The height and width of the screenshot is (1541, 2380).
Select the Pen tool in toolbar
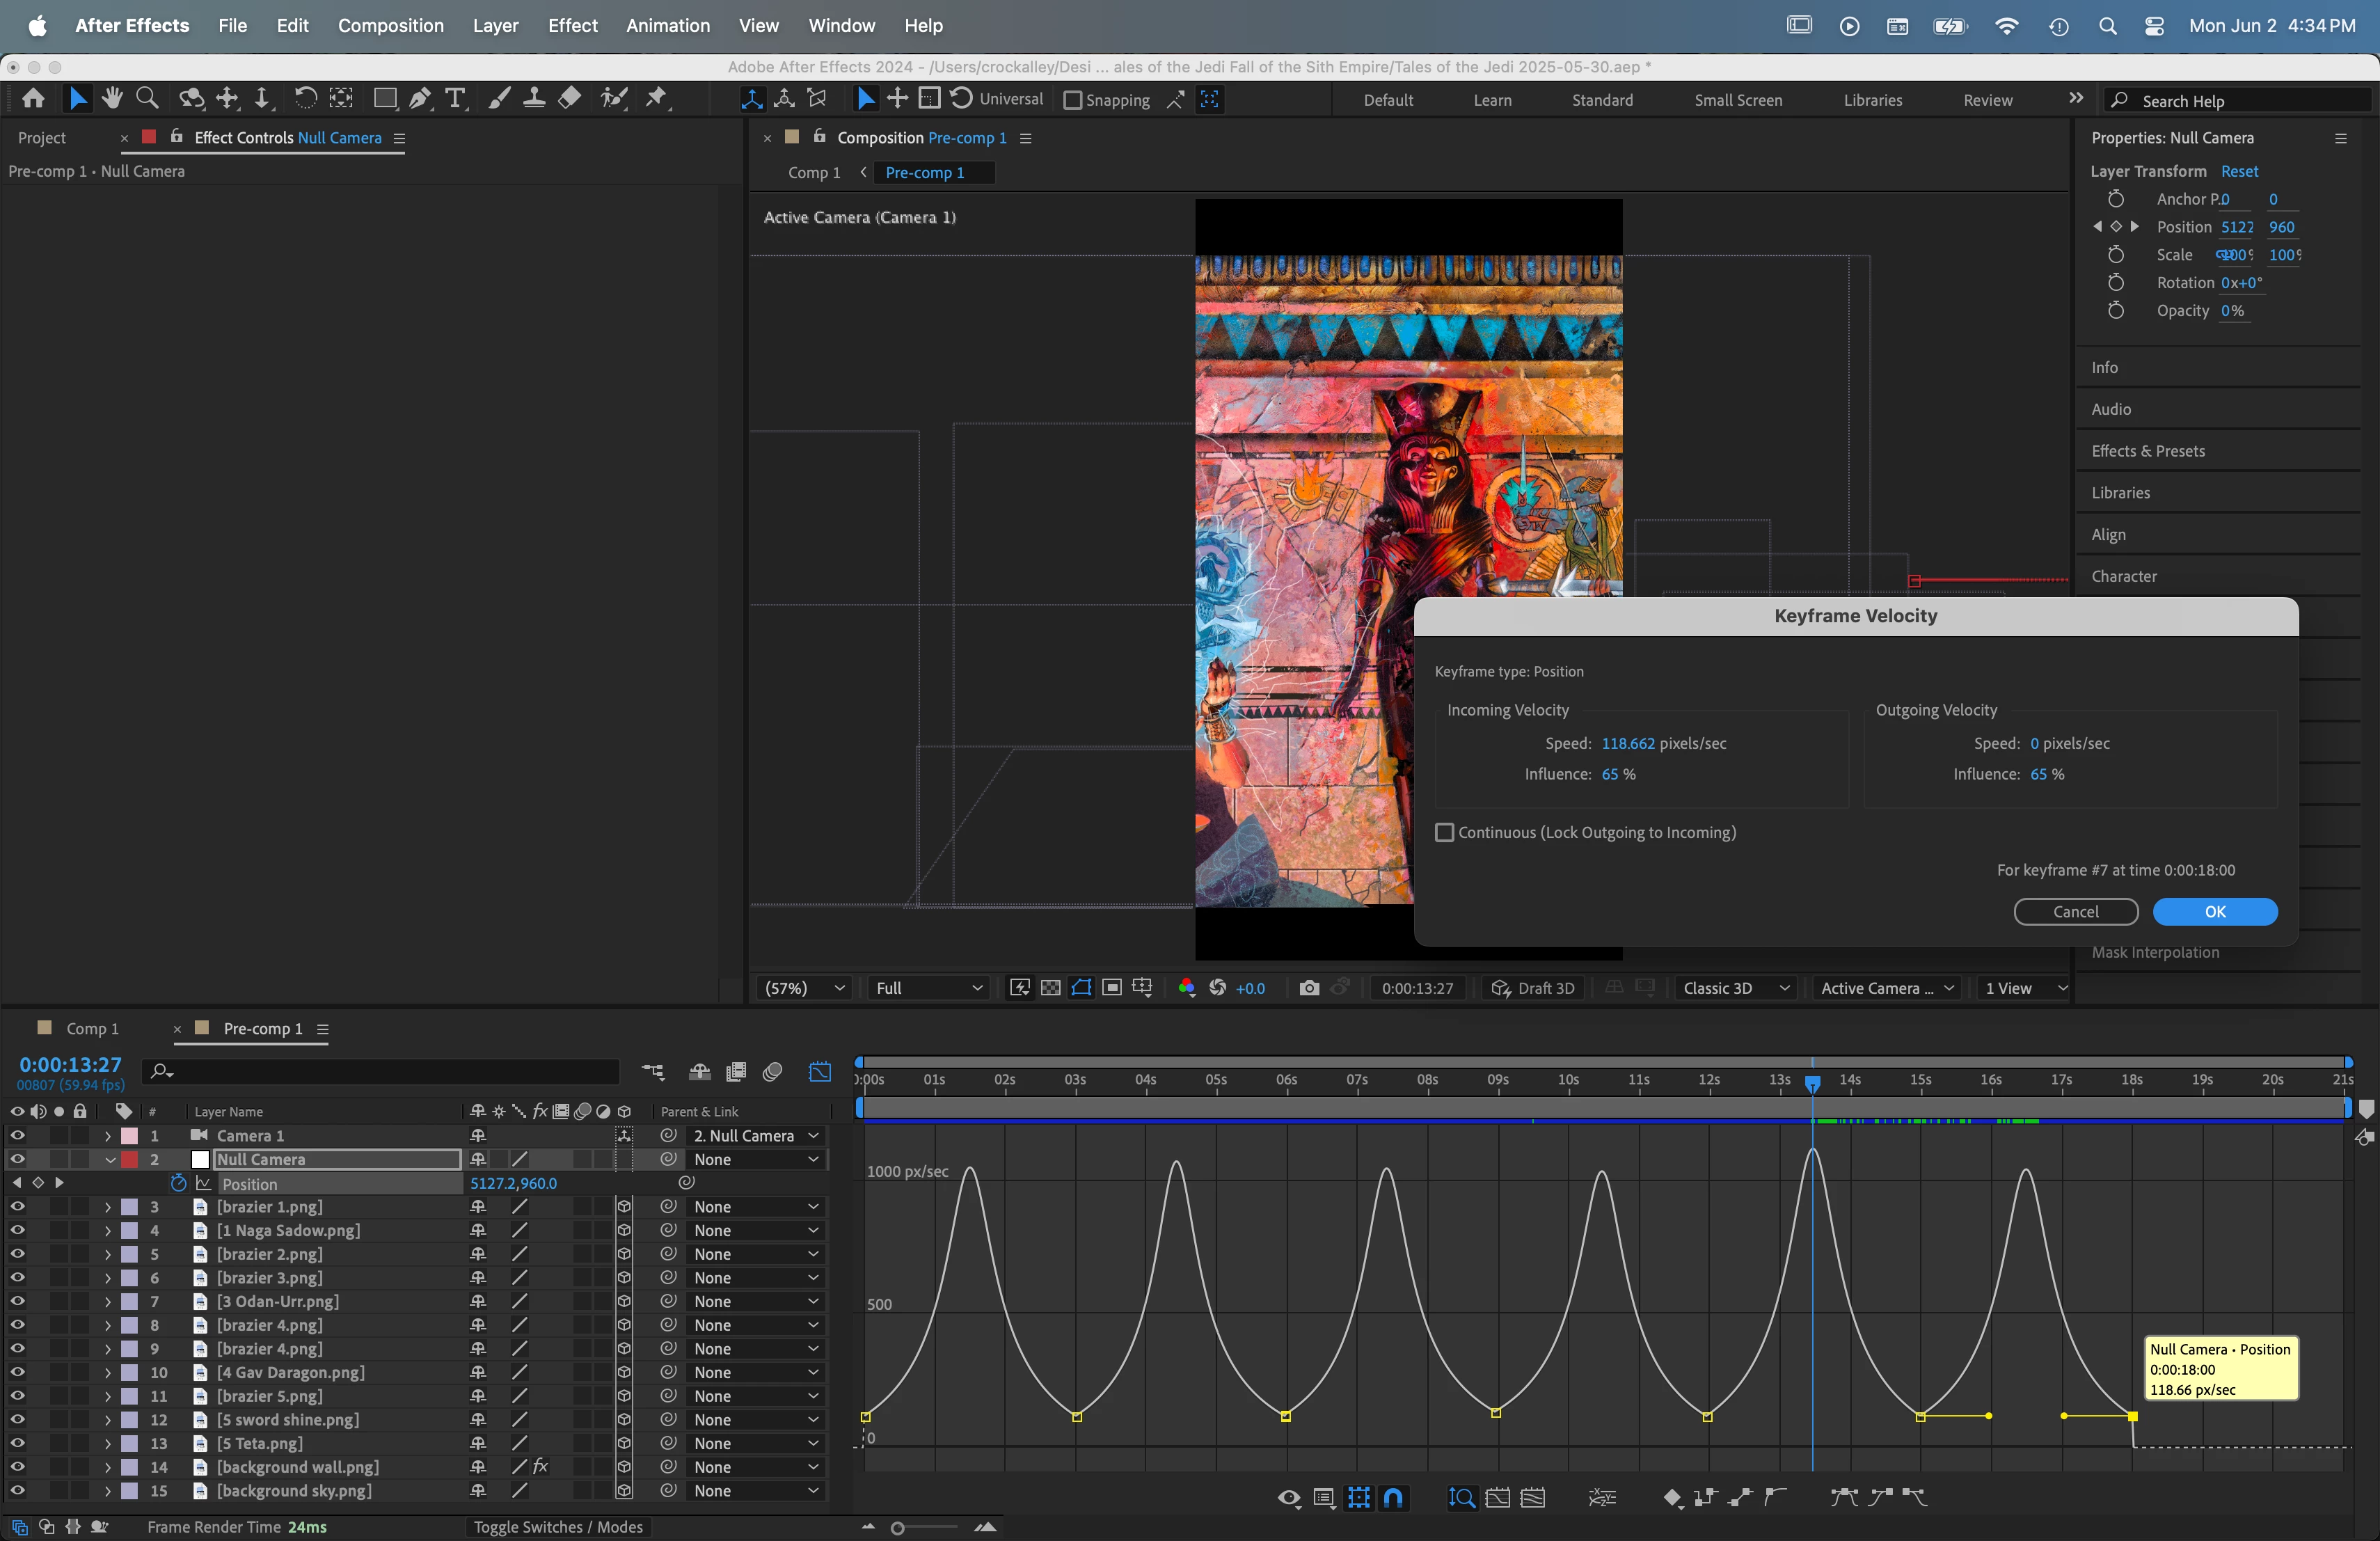click(420, 99)
